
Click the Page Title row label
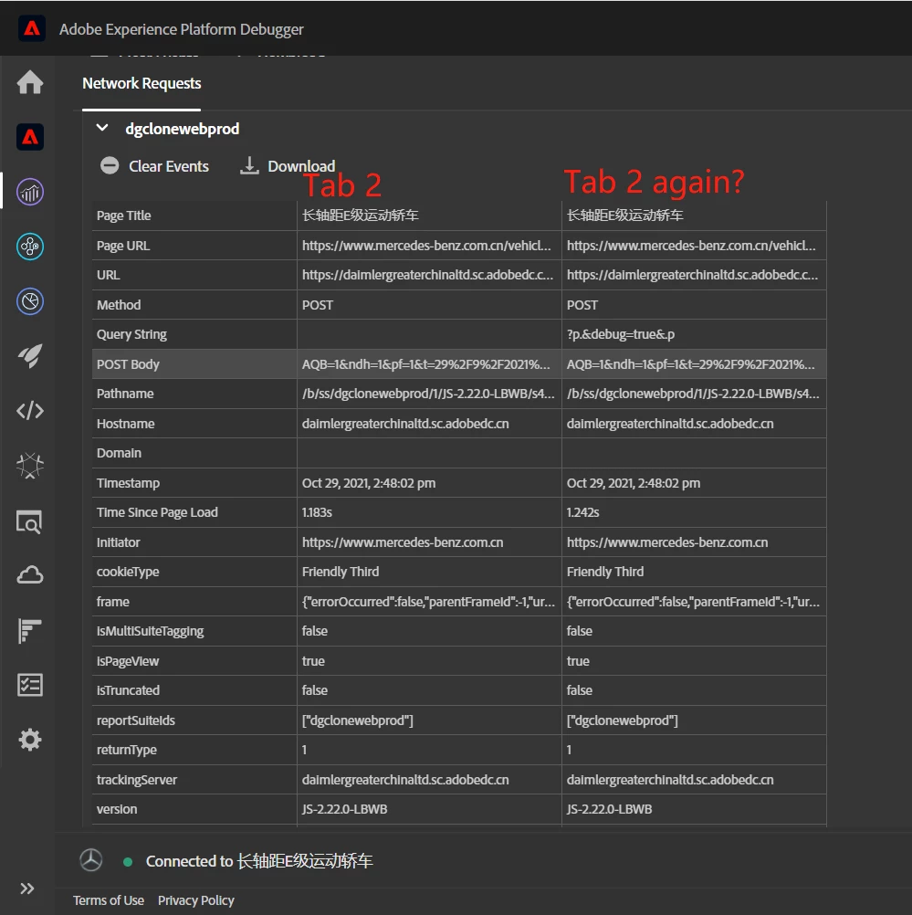pyautogui.click(x=124, y=216)
